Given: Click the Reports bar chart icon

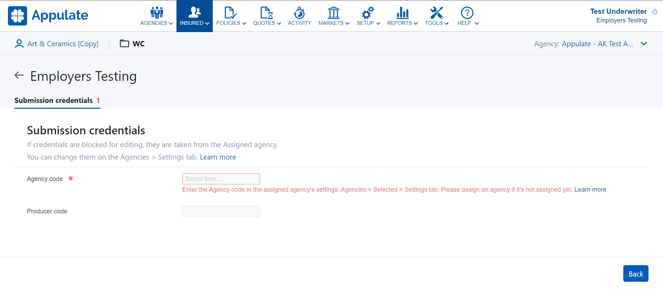Looking at the screenshot, I should (402, 13).
